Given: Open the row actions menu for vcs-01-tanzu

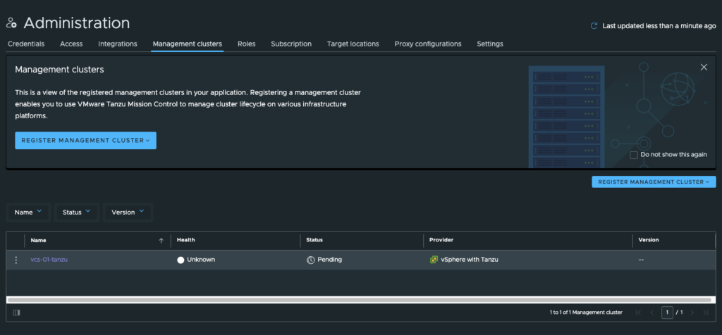Looking at the screenshot, I should [16, 260].
